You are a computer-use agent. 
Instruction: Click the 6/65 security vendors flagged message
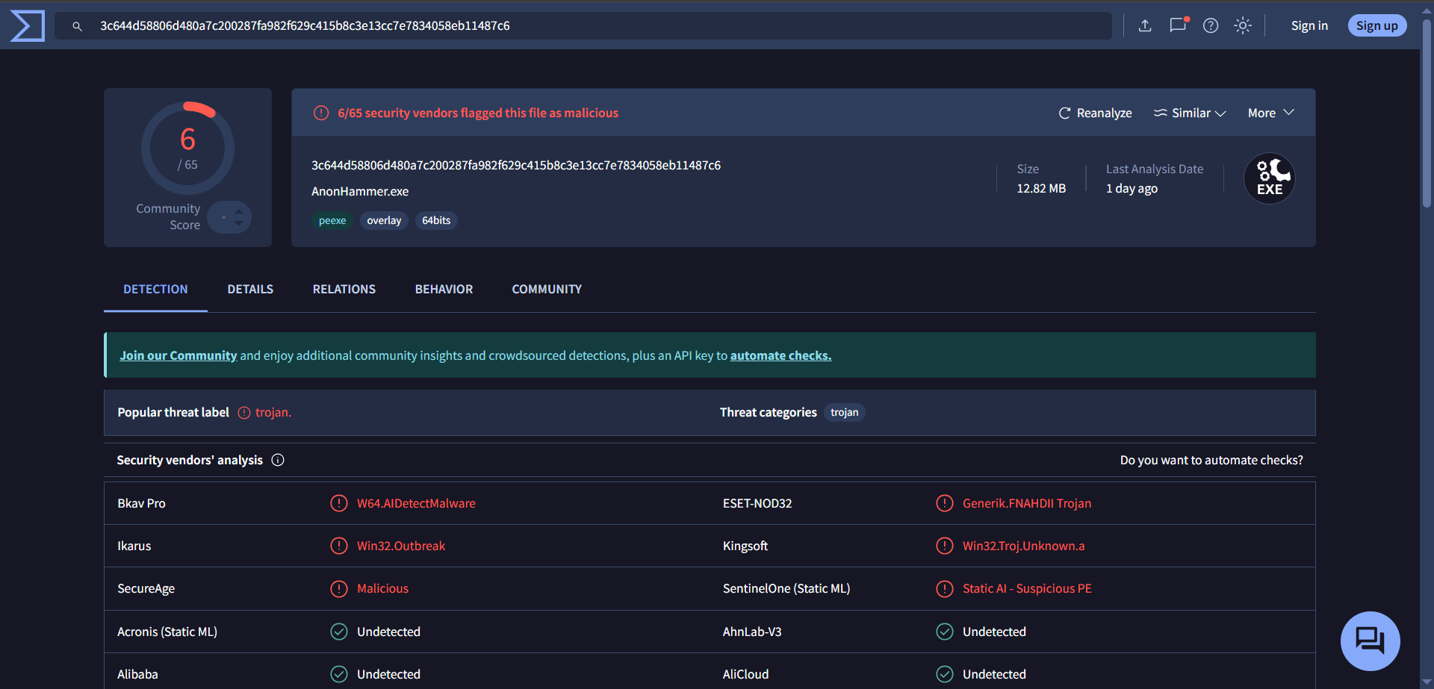click(478, 113)
